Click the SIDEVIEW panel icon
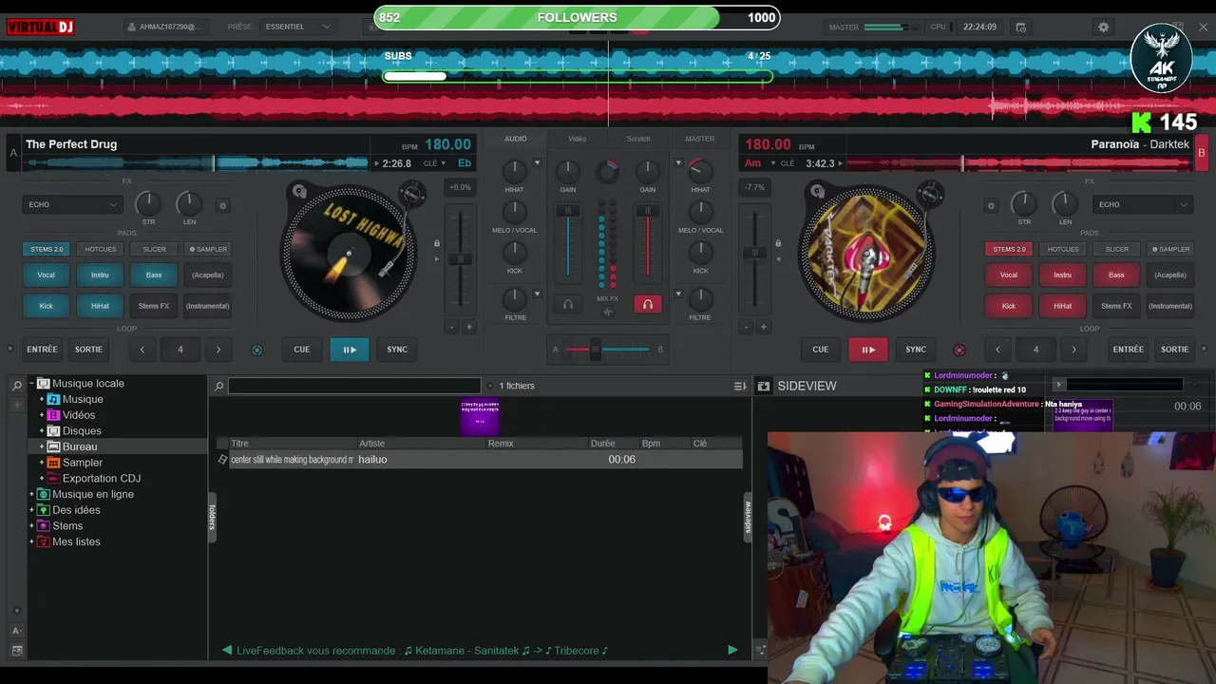Image resolution: width=1216 pixels, height=684 pixels. point(763,386)
